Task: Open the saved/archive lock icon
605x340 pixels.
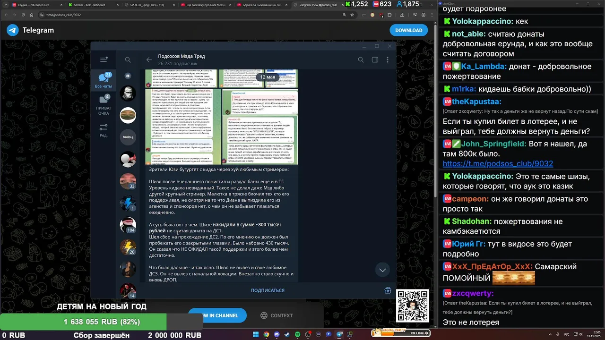Action: [128, 76]
